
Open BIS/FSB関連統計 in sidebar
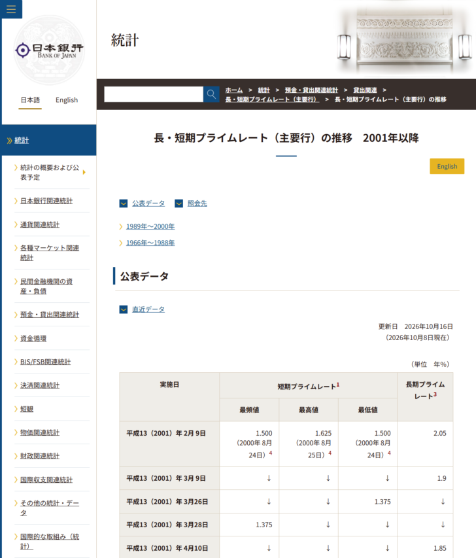pyautogui.click(x=46, y=362)
